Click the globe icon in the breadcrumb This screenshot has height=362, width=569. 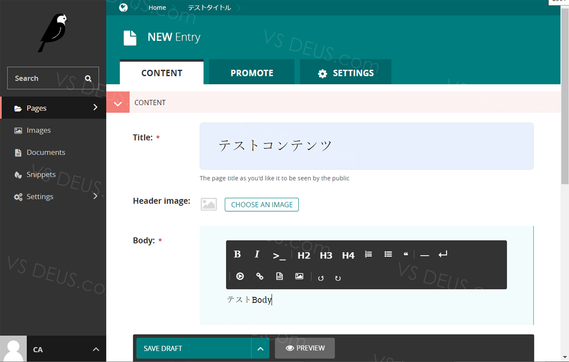123,8
